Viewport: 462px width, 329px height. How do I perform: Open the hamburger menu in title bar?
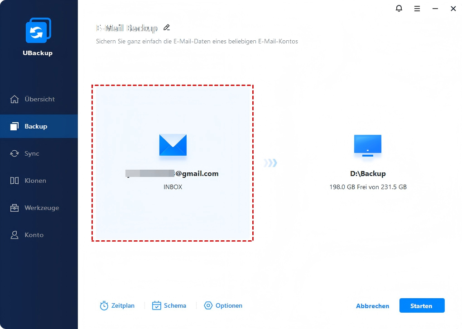pyautogui.click(x=417, y=8)
